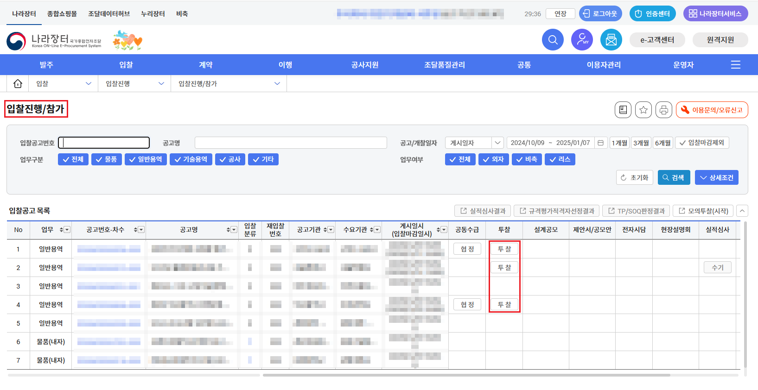Open the search magnifier icon in header
Screen dimensions: 758x390
point(553,40)
